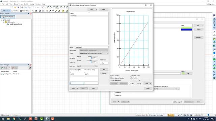Click the New file toolbar icon

(12, 7)
